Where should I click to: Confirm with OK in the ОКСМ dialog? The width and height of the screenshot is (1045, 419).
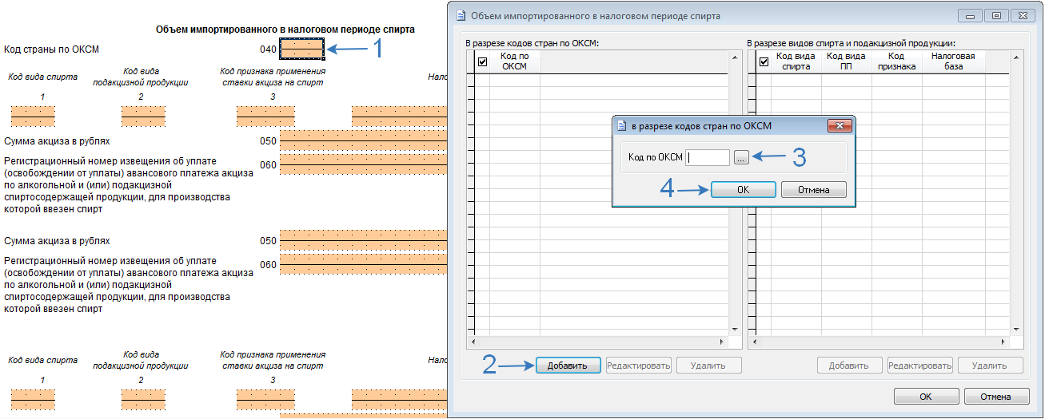[743, 190]
